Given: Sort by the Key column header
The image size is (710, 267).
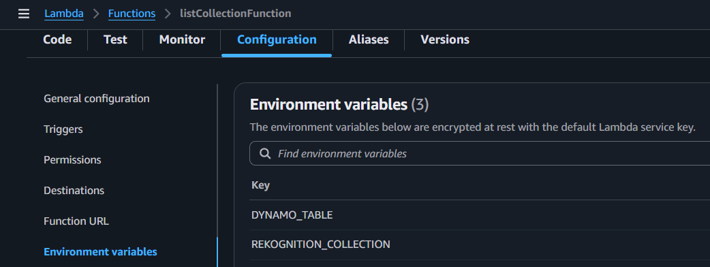Looking at the screenshot, I should pyautogui.click(x=260, y=185).
